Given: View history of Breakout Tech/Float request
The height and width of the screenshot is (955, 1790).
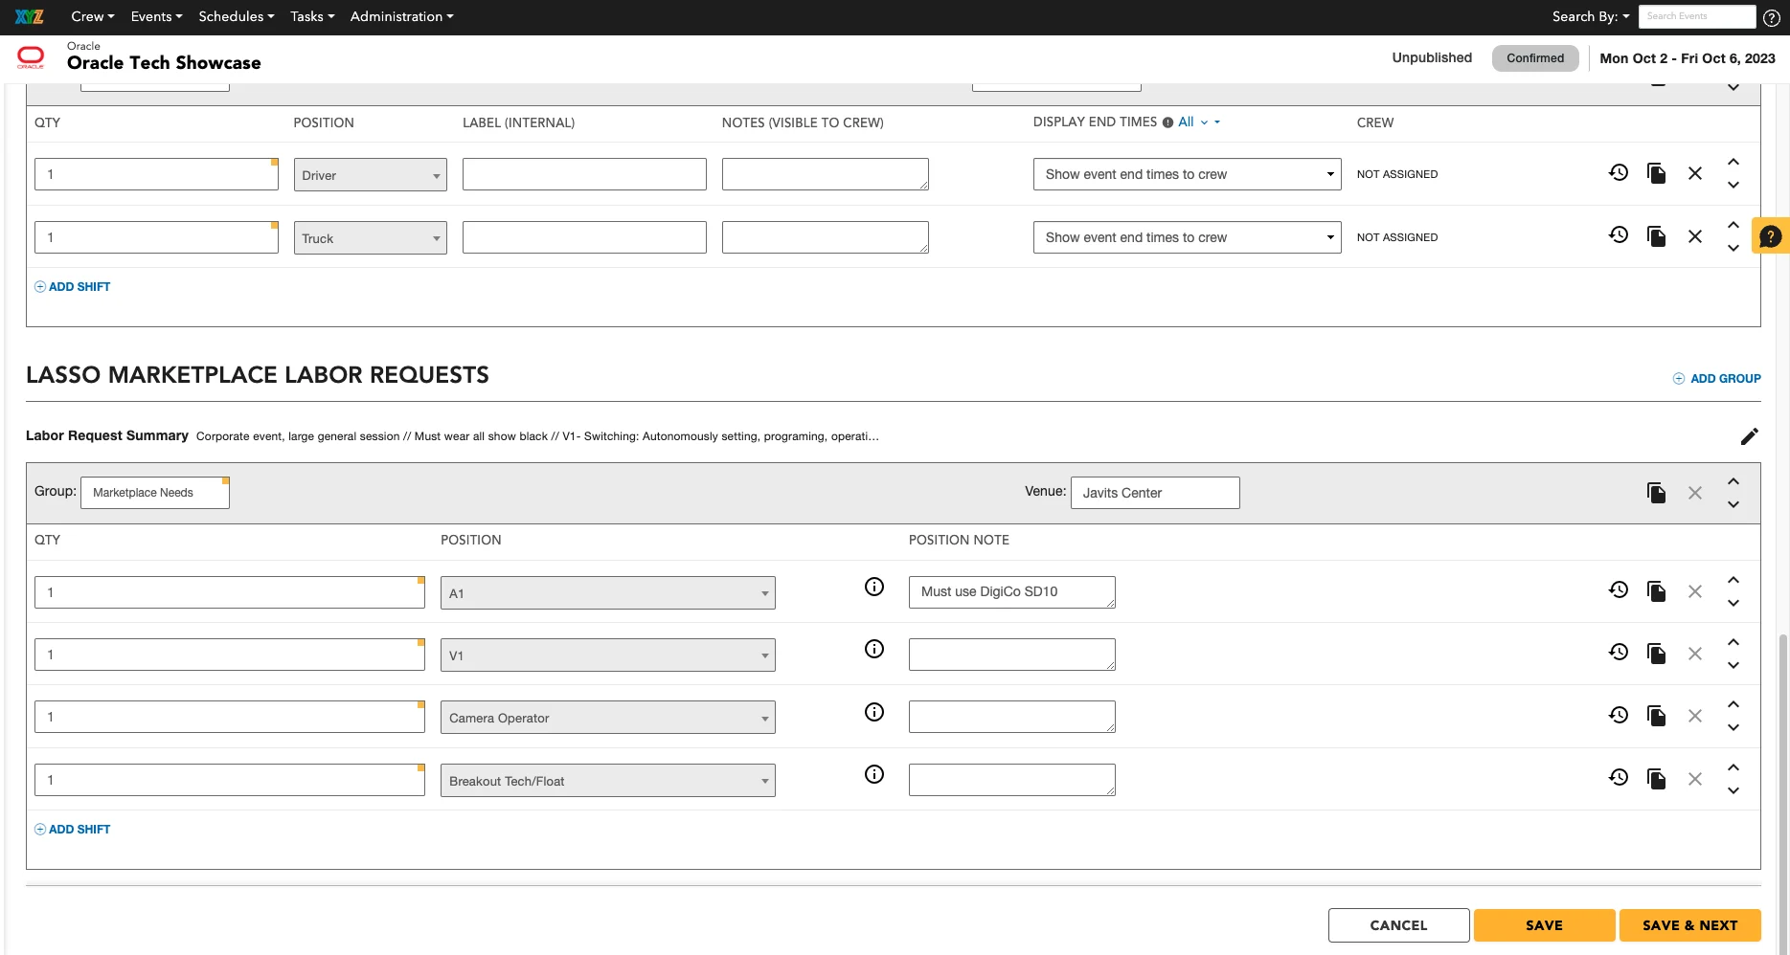Looking at the screenshot, I should pyautogui.click(x=1619, y=778).
